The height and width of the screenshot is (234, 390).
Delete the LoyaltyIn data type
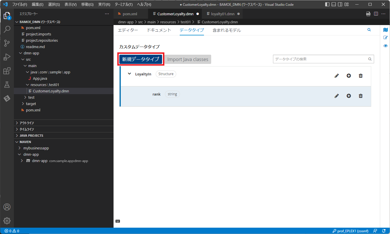(x=361, y=76)
